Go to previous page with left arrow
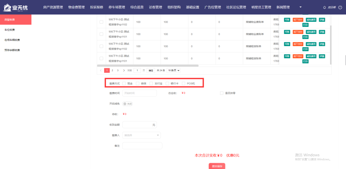This screenshot has width=346, height=169. click(x=101, y=70)
